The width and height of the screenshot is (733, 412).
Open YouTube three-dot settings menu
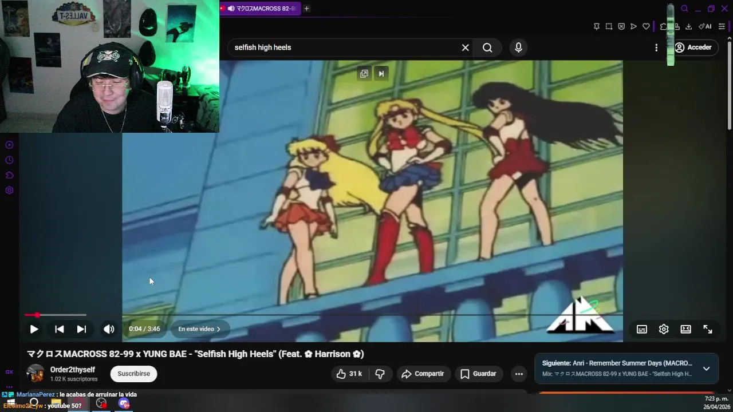656,47
